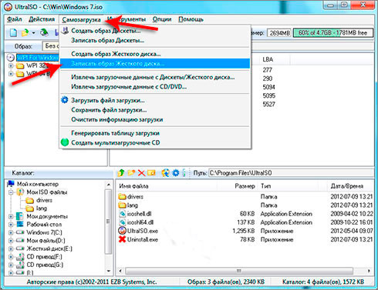Click the LBA column header
The image size is (378, 290).
(268, 59)
